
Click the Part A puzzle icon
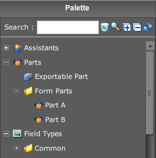39,105
